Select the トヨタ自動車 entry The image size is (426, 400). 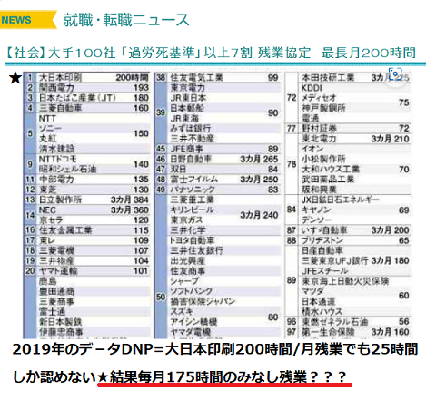pos(192,240)
